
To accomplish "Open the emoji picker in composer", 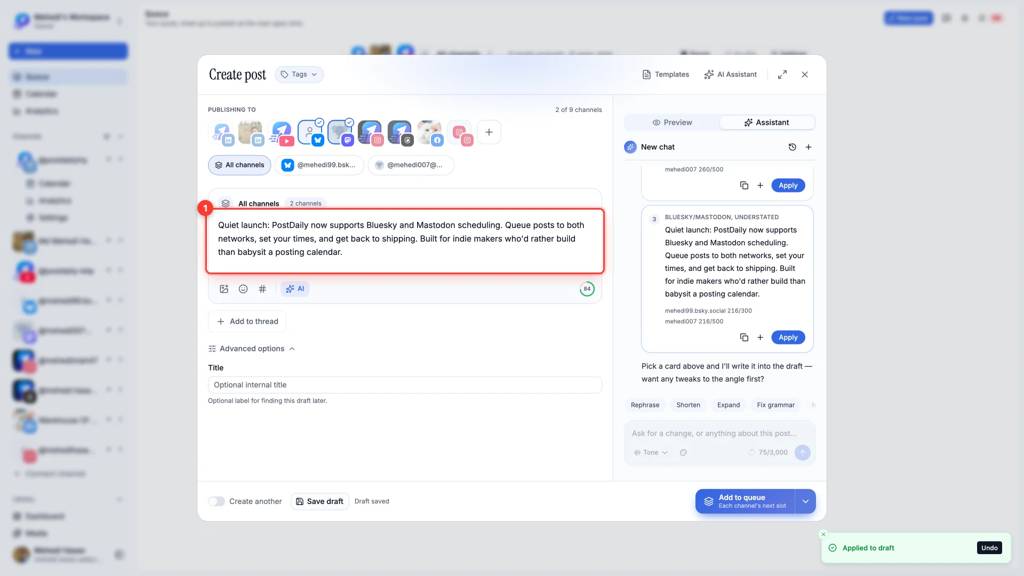I will (x=243, y=289).
